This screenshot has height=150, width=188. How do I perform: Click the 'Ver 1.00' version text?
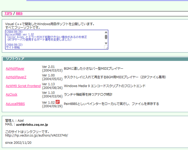[x=48, y=75]
